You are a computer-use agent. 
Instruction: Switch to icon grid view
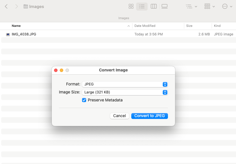coord(131,7)
